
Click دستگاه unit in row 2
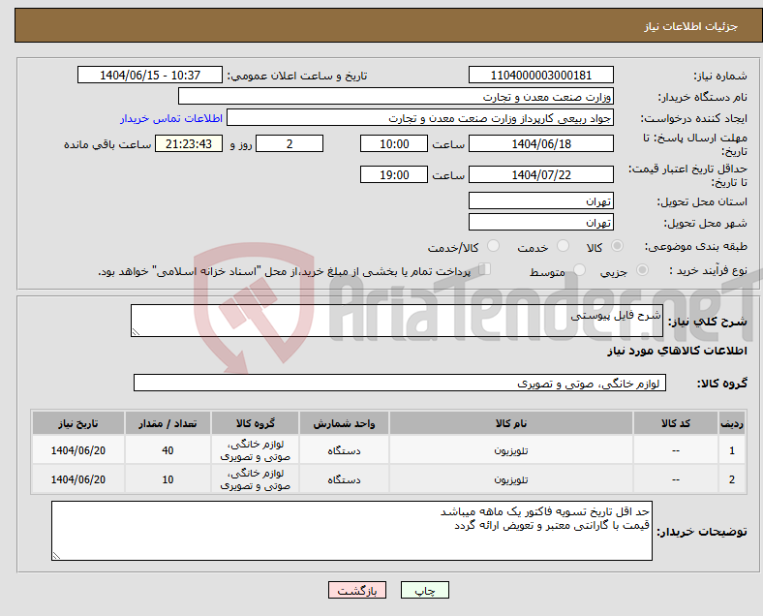[x=344, y=479]
